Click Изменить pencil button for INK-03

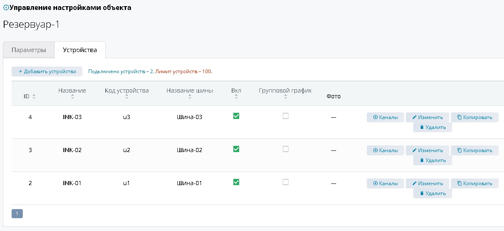[x=427, y=117]
